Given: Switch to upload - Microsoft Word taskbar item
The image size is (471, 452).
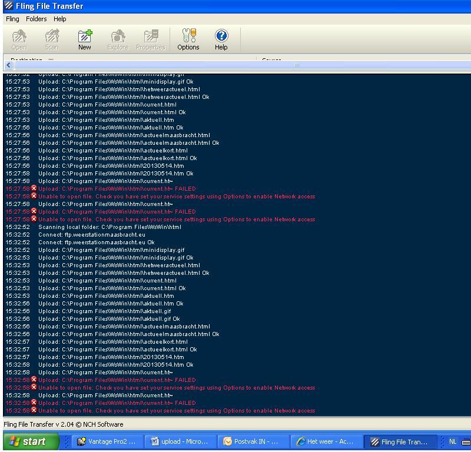Looking at the screenshot, I should point(181,441).
